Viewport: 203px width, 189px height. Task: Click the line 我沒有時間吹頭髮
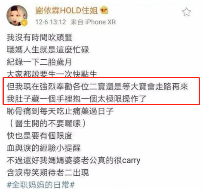[x=40, y=38]
